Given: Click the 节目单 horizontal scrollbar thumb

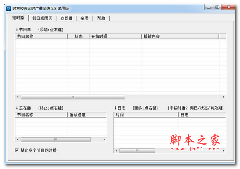Looking at the screenshot, I should point(73,97).
